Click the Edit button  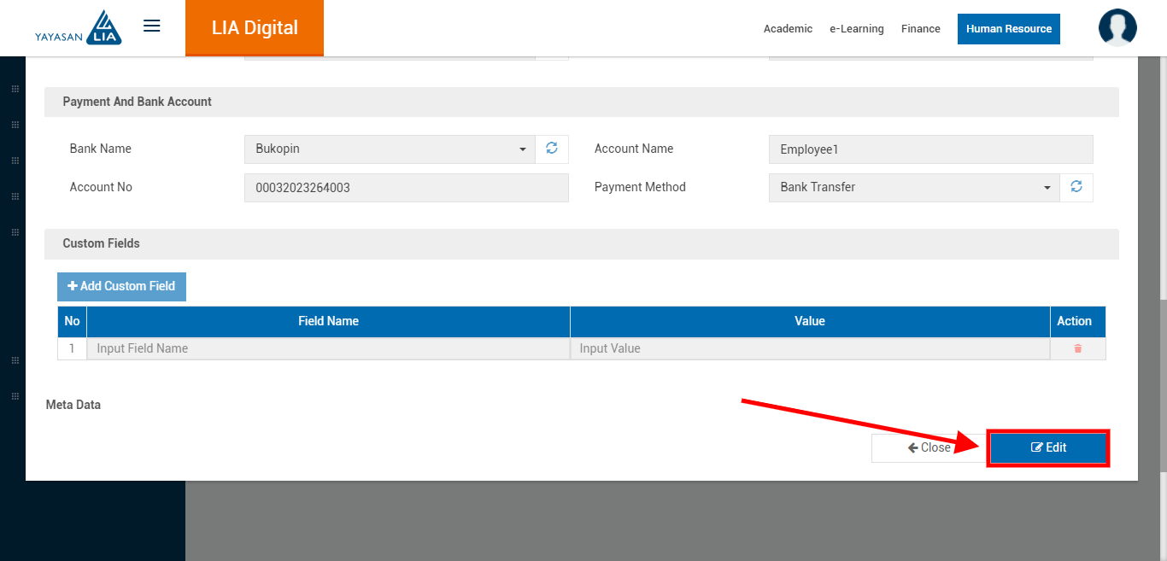tap(1048, 448)
